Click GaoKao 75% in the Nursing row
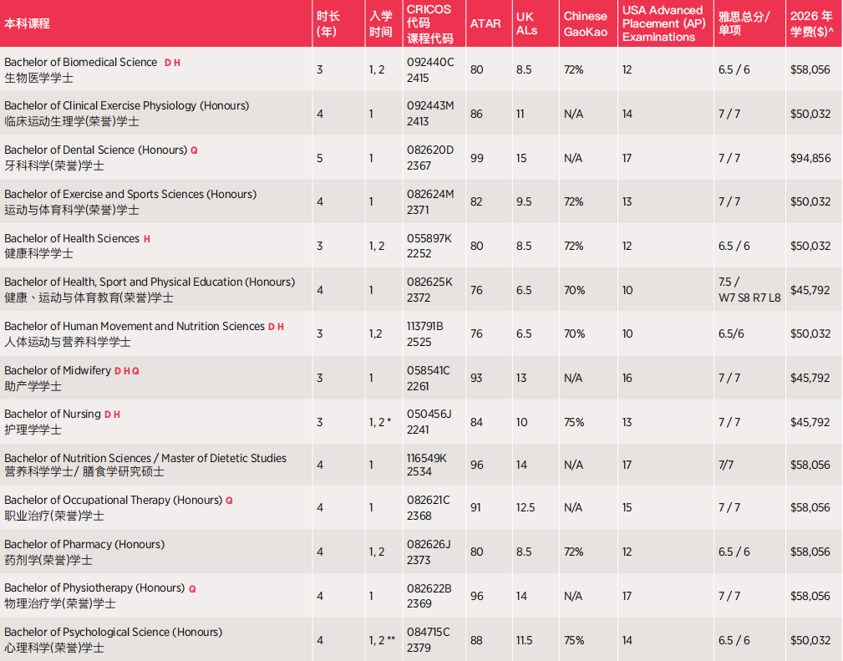The height and width of the screenshot is (661, 843). tap(574, 422)
